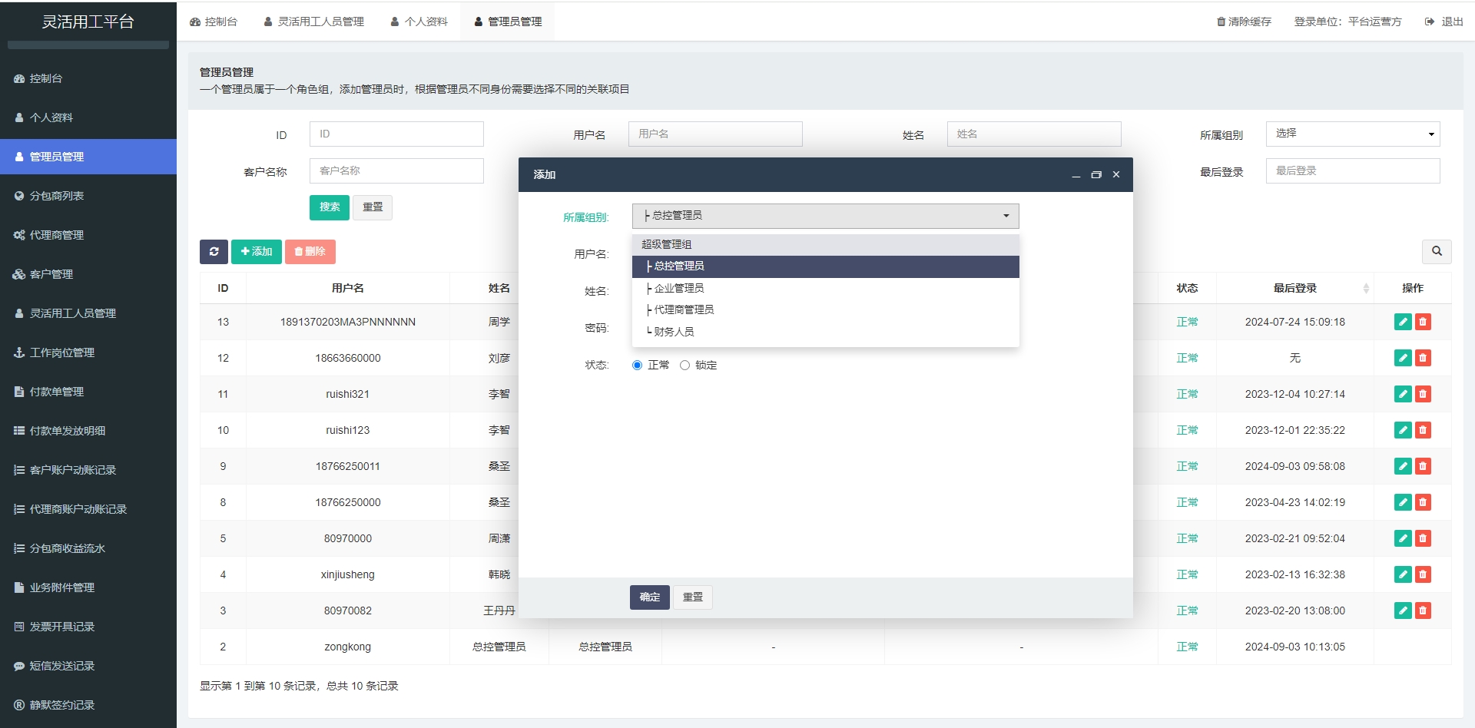Screen dimensions: 1475x728
Task: Delete the 王丹丹 admin row
Action: coord(1424,611)
